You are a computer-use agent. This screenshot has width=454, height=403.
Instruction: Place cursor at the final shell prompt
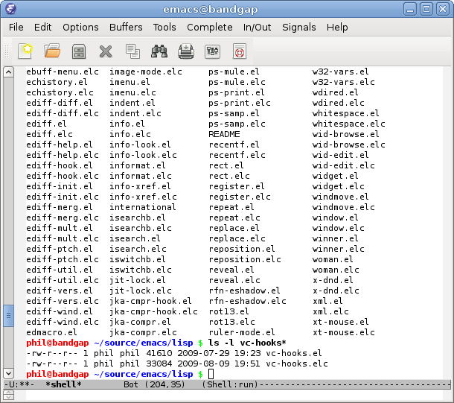pyautogui.click(x=211, y=374)
